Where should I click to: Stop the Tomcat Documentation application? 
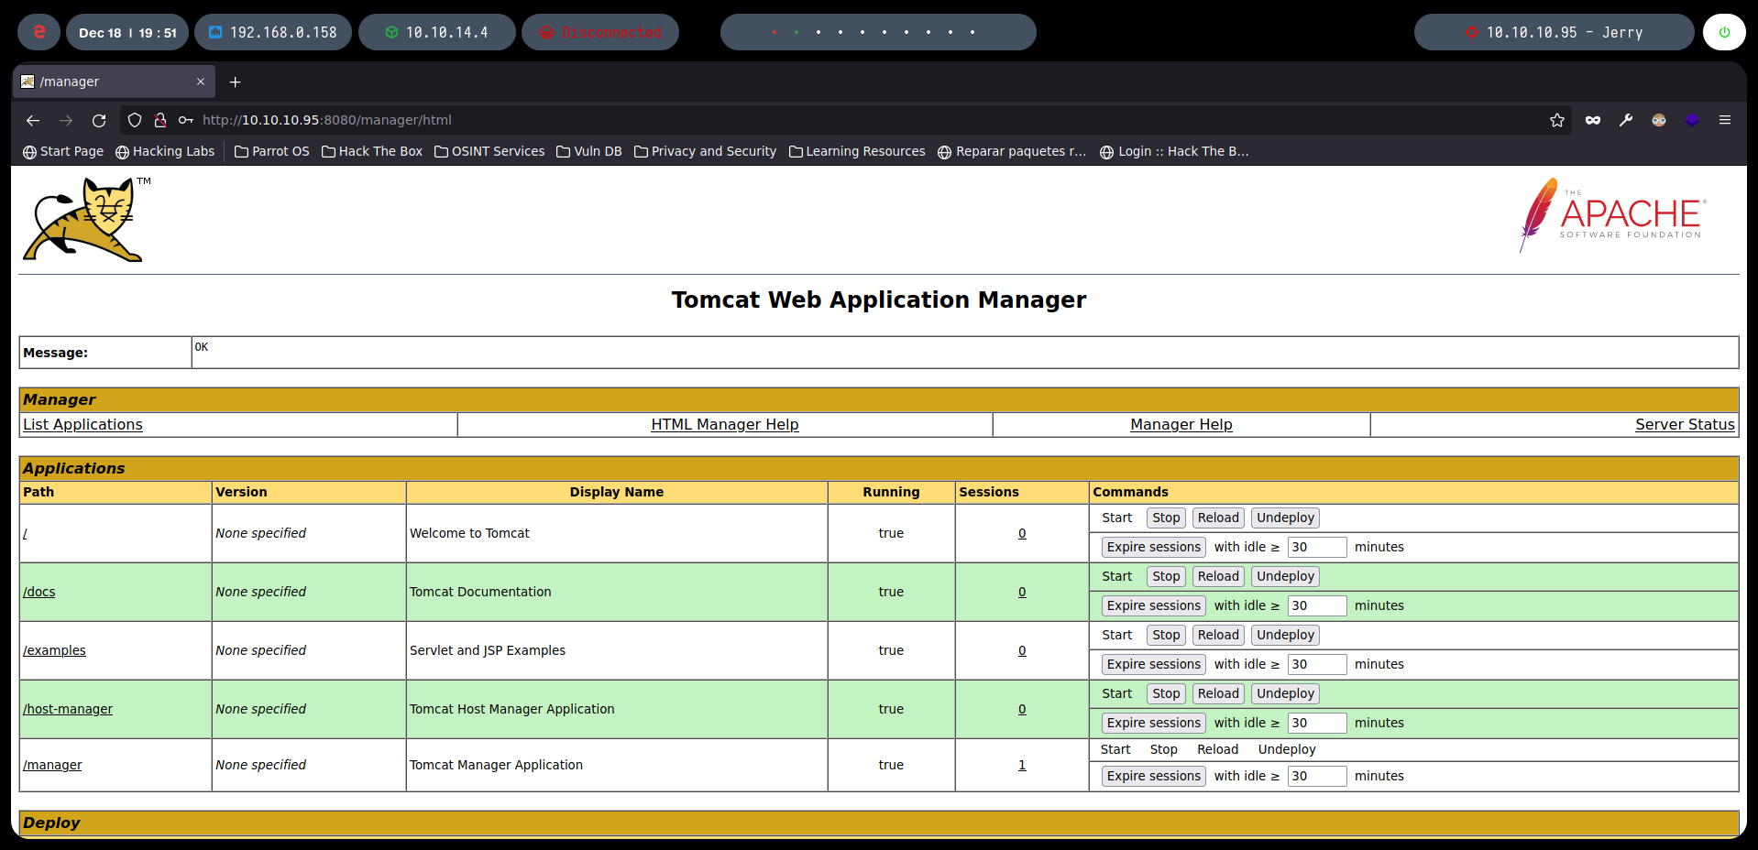pyautogui.click(x=1166, y=576)
